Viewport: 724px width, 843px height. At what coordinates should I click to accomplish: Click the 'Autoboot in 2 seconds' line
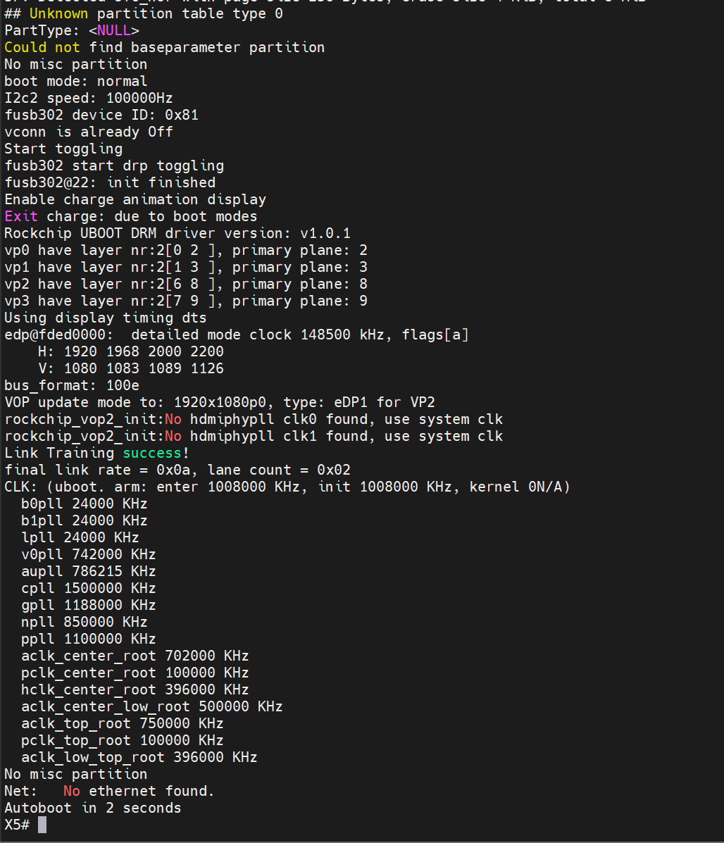pyautogui.click(x=92, y=808)
